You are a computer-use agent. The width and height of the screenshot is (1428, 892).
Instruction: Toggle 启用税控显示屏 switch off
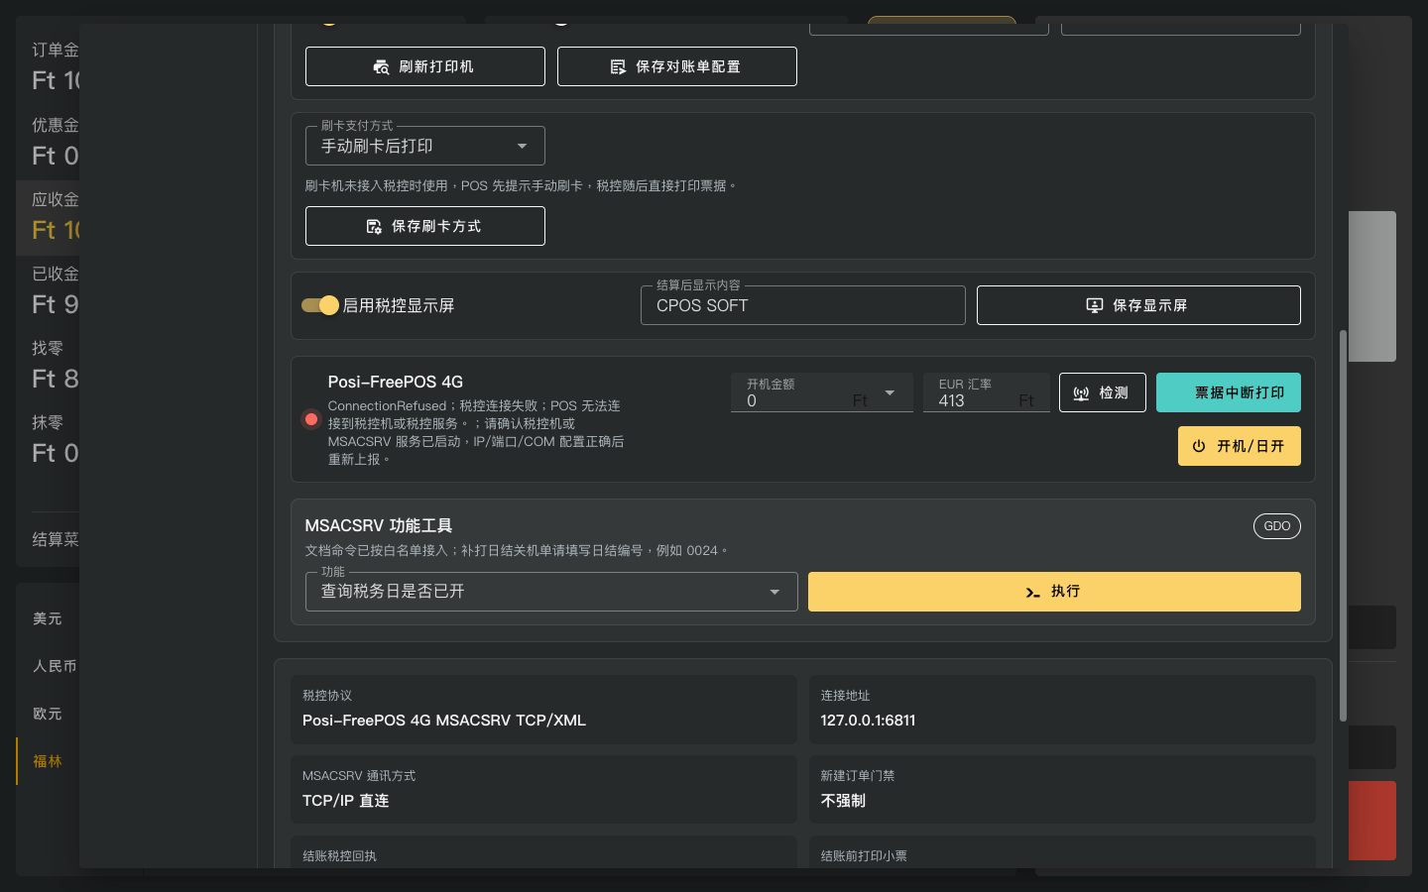(x=320, y=305)
